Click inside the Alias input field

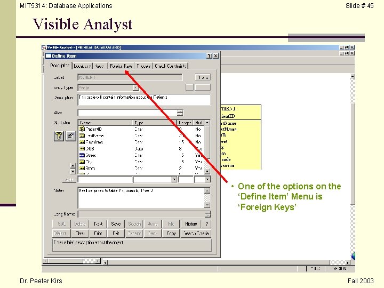click(x=127, y=113)
